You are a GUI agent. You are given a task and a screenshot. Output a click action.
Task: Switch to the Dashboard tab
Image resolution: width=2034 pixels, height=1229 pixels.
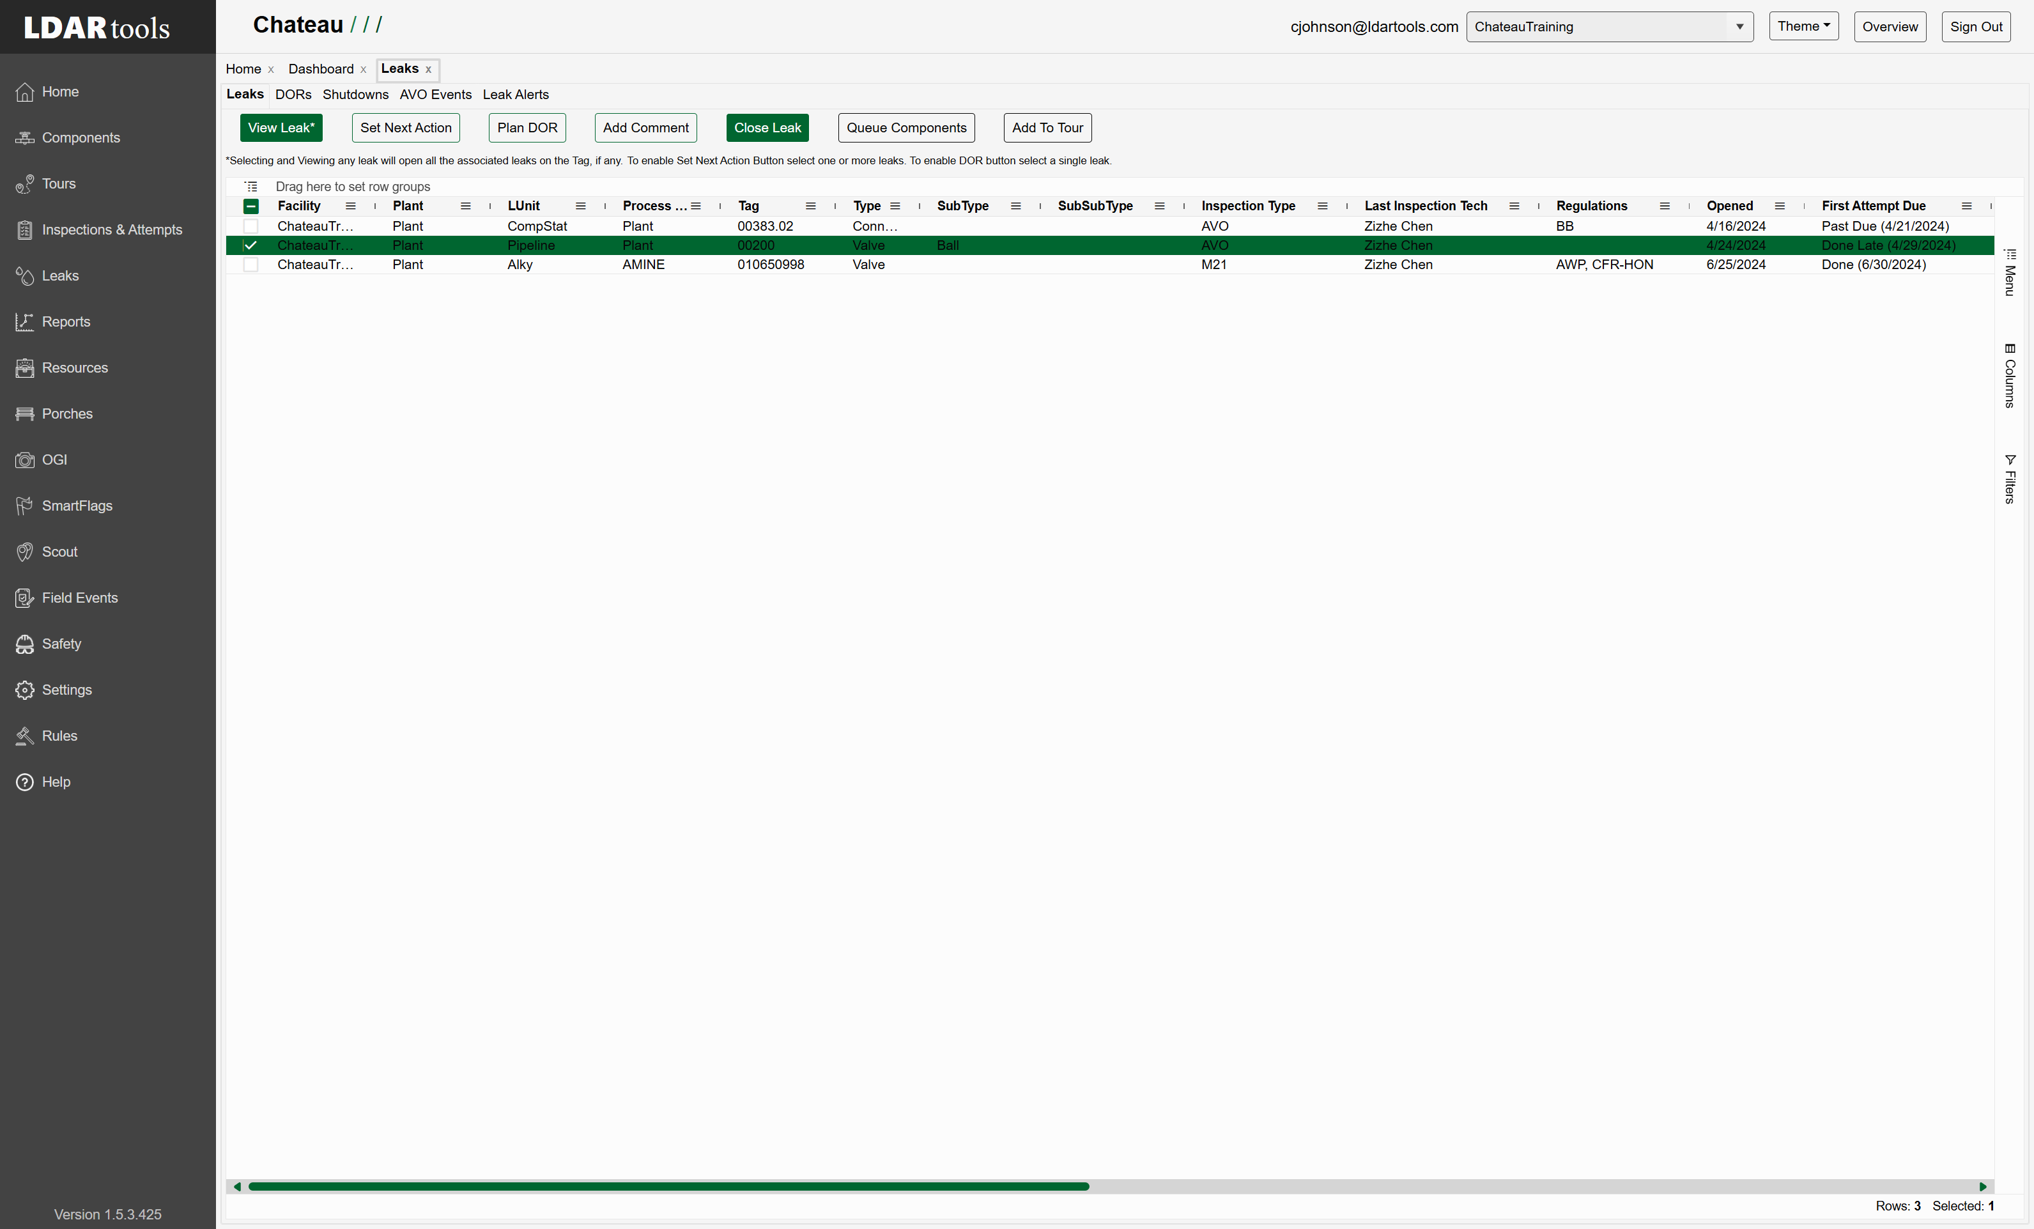[321, 69]
